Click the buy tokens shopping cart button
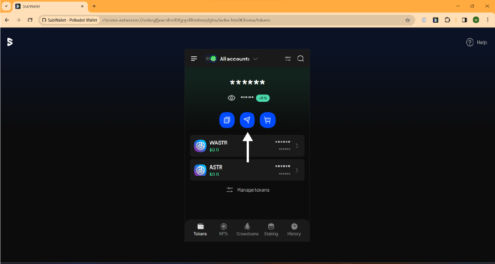The width and height of the screenshot is (495, 264). pyautogui.click(x=267, y=120)
